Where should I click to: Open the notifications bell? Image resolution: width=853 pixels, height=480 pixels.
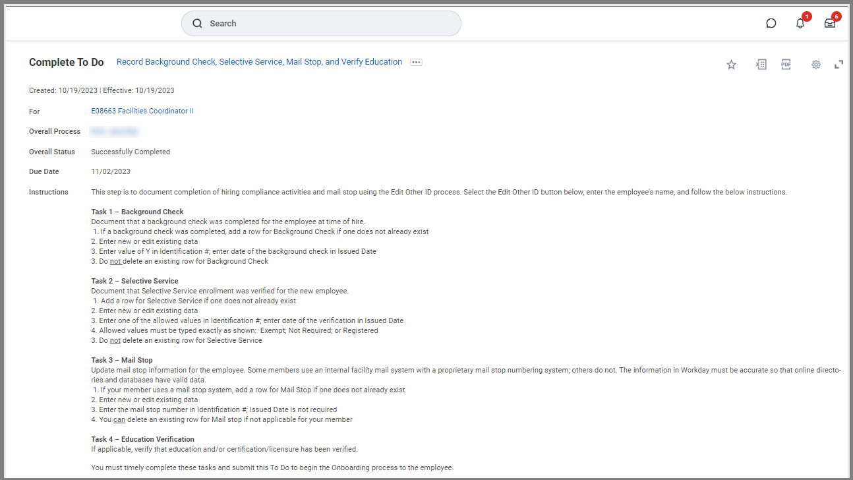click(800, 24)
